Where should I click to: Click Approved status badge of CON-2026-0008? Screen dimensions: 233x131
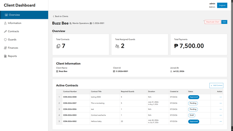pos(194,97)
